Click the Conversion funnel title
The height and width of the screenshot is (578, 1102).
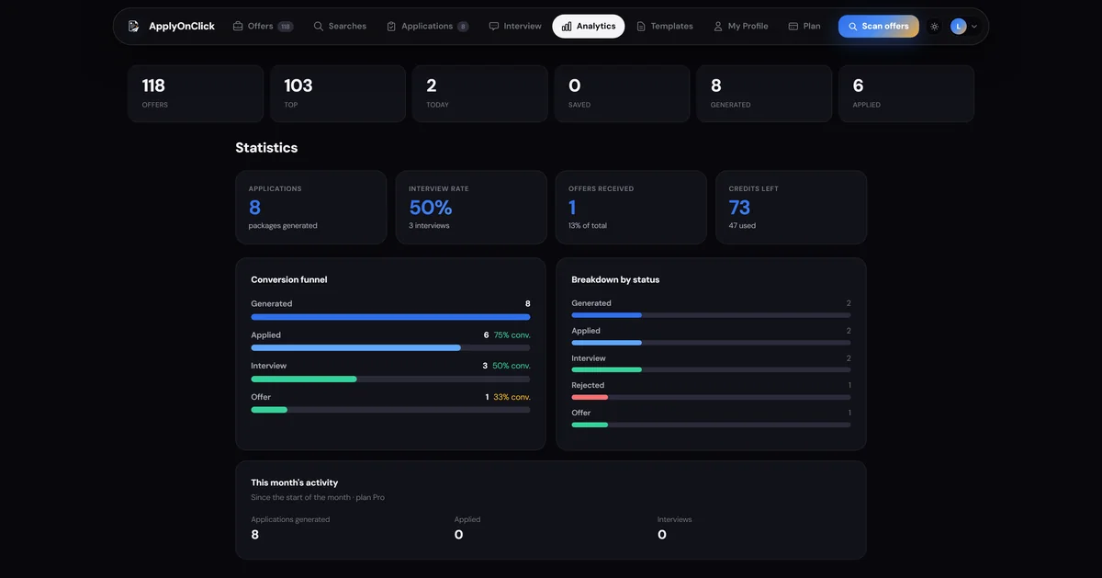click(x=289, y=279)
